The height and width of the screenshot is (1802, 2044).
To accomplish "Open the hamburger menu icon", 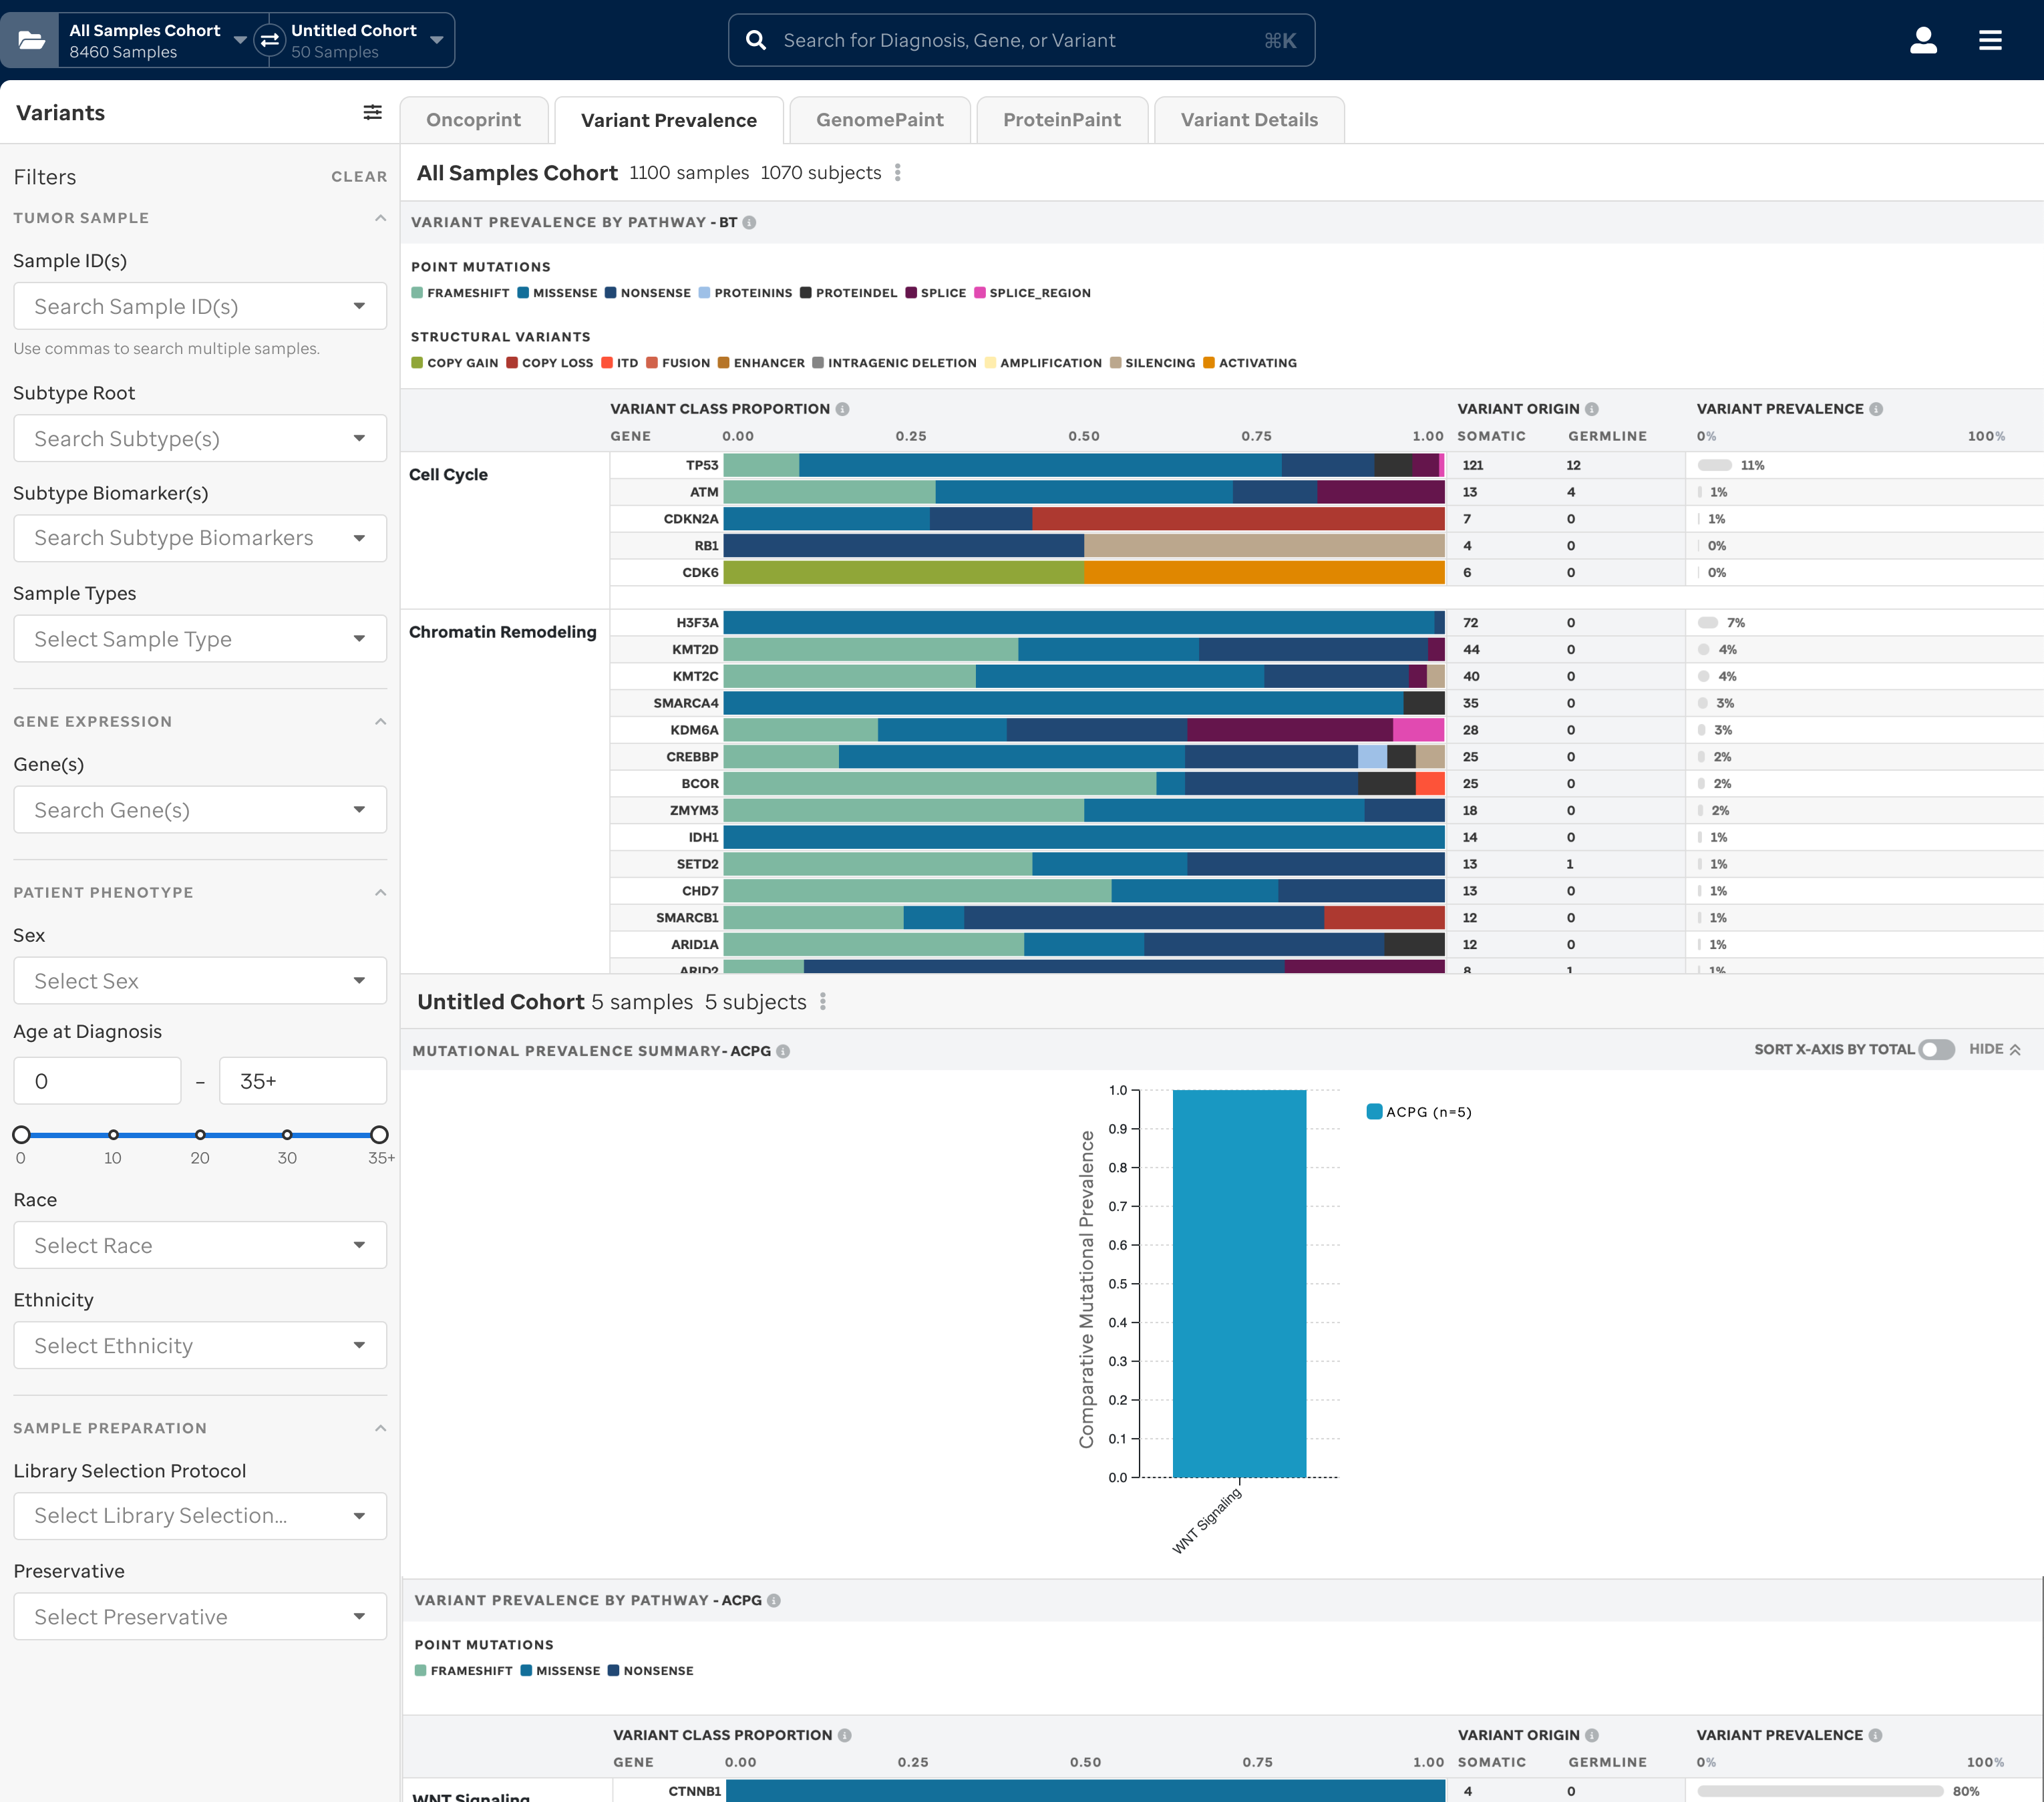I will [1989, 40].
